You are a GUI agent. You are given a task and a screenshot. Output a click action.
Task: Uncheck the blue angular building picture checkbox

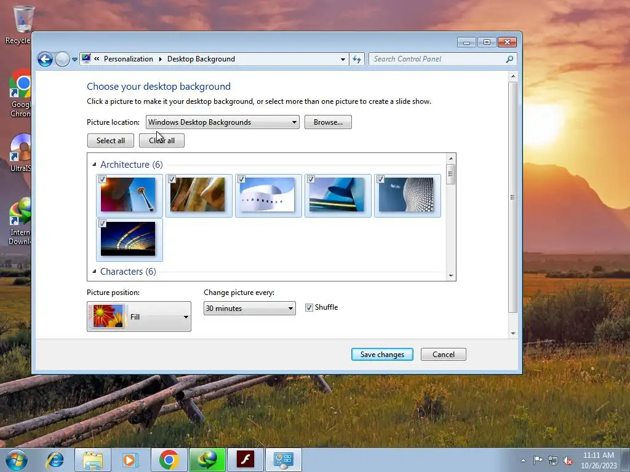click(x=311, y=179)
